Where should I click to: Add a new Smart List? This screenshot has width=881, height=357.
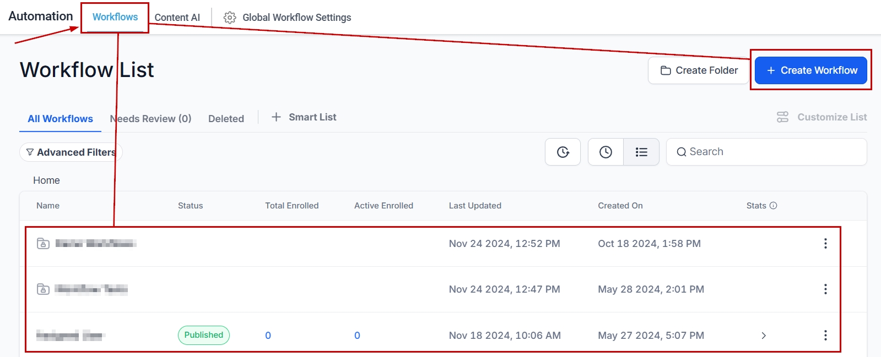[x=304, y=117]
